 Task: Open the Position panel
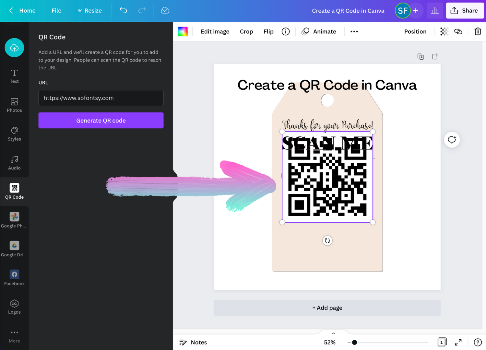(x=415, y=31)
